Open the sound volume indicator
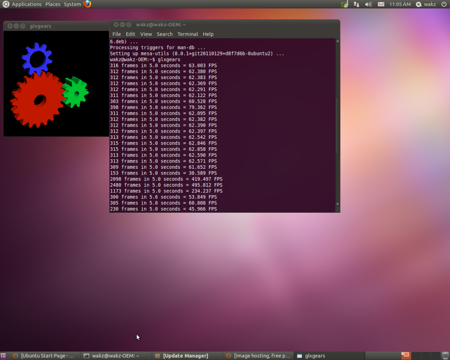 pyautogui.click(x=368, y=4)
